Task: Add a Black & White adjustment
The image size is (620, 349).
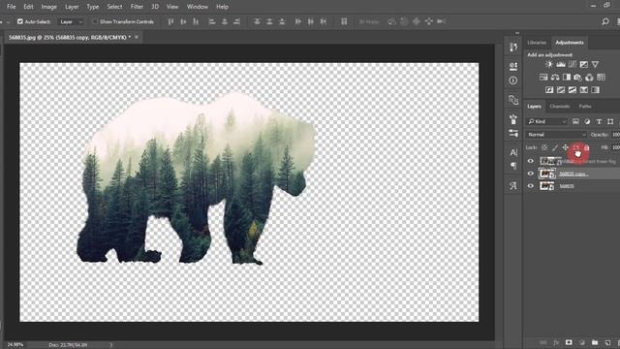Action: (567, 78)
